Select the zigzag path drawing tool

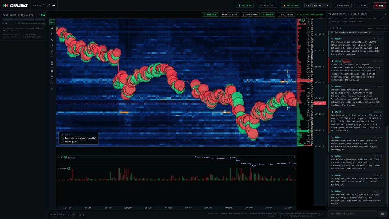pyautogui.click(x=52, y=40)
